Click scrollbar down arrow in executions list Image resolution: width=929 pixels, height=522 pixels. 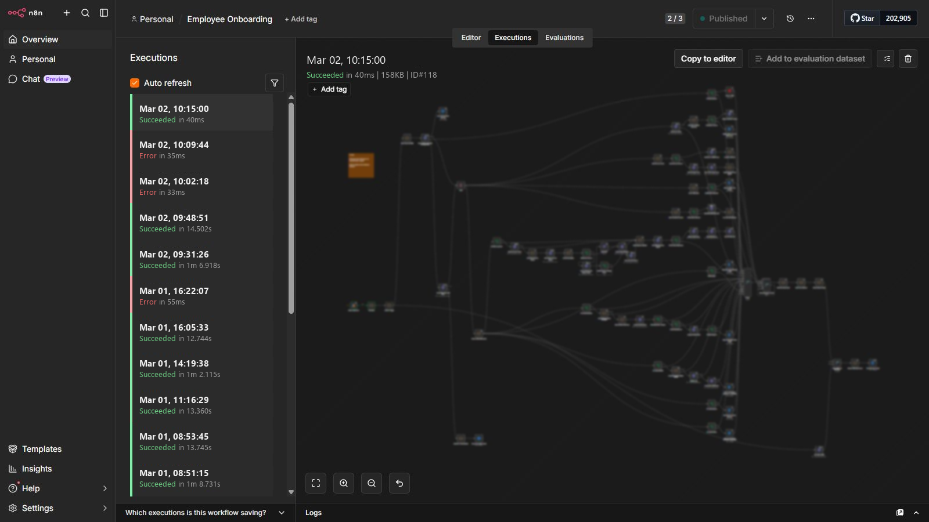click(291, 492)
